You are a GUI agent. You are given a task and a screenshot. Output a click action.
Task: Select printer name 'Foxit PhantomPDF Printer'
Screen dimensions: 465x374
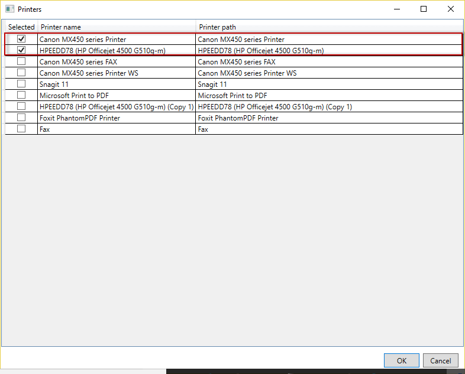(80, 118)
